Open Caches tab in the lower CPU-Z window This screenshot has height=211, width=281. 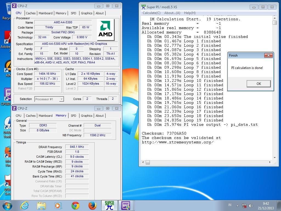(x=31, y=116)
